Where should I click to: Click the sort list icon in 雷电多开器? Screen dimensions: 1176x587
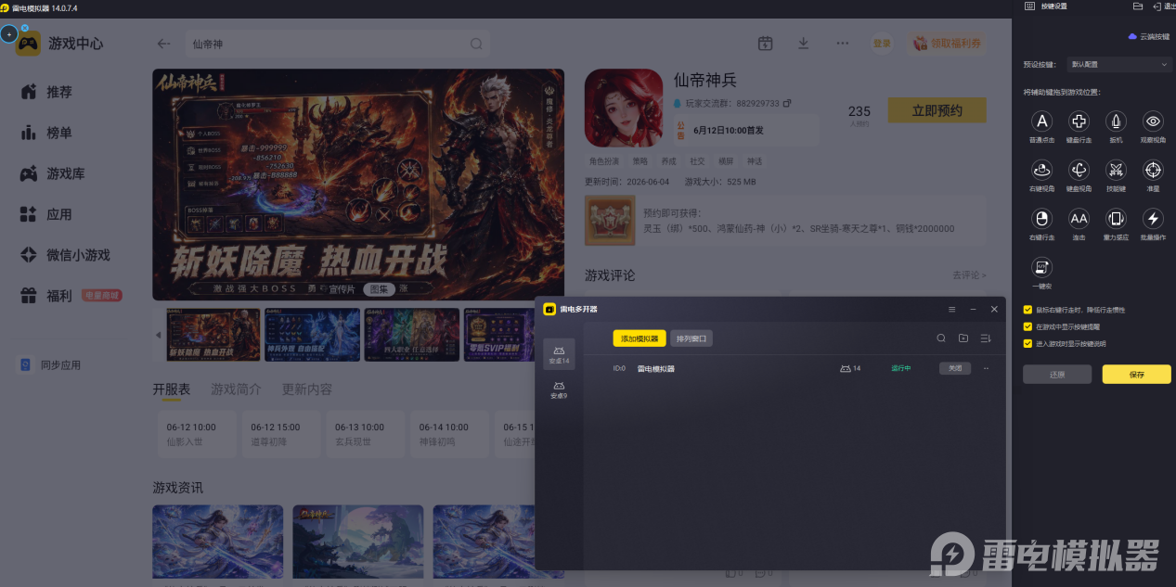[986, 338]
